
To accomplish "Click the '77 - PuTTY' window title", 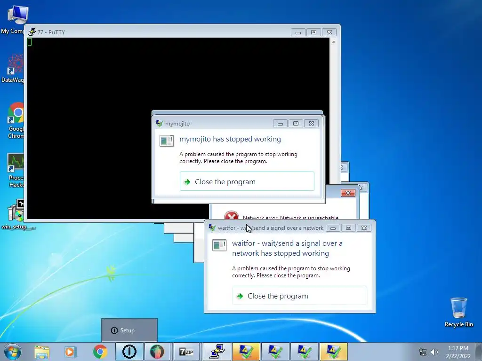I will (x=51, y=32).
